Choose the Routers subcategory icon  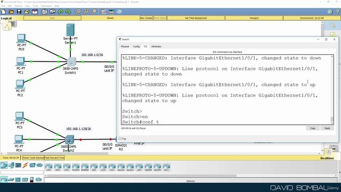pos(4,179)
